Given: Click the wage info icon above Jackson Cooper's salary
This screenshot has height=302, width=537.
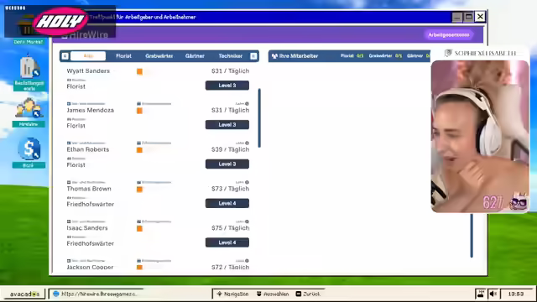Looking at the screenshot, I should (x=247, y=261).
